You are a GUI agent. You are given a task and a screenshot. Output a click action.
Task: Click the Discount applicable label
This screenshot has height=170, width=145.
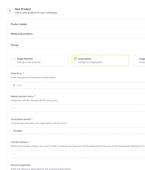(21, 165)
